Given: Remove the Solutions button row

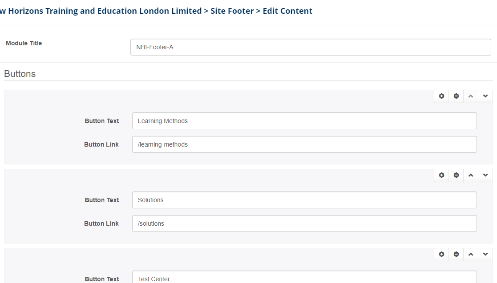Looking at the screenshot, I should tap(456, 175).
